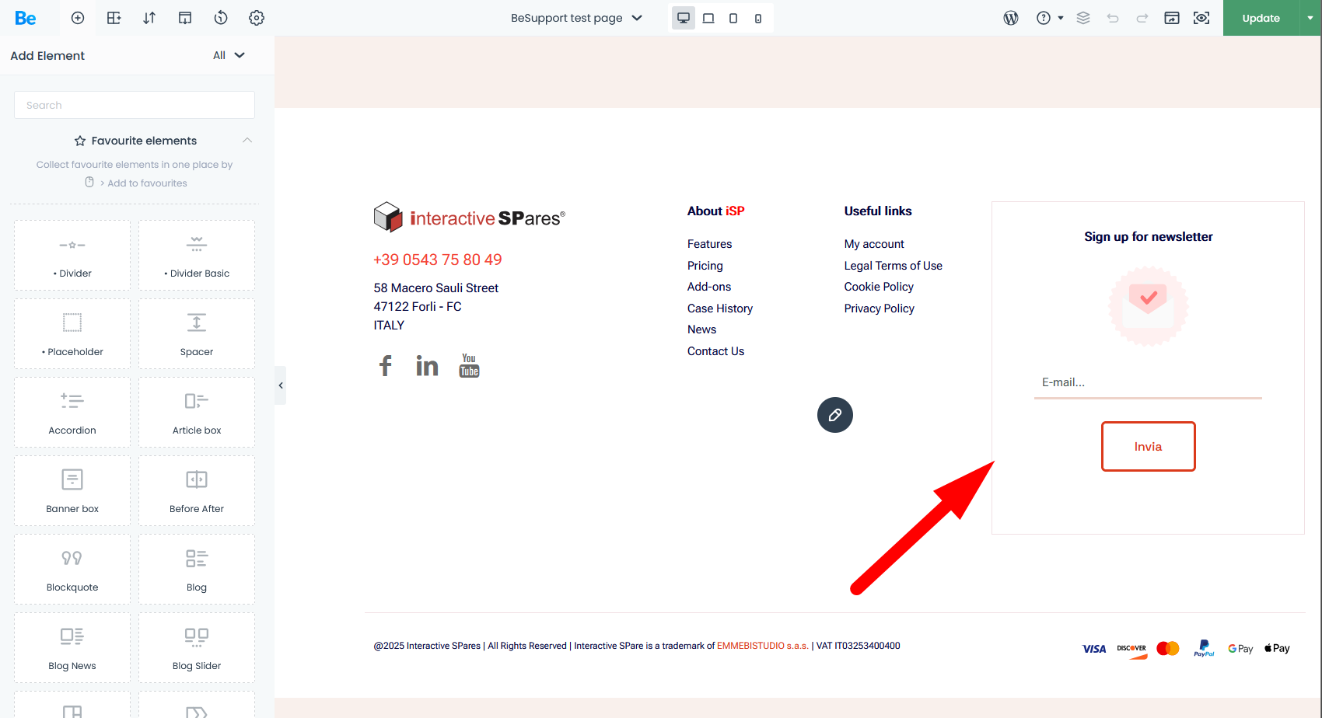Open the revisions history icon
The image size is (1322, 718).
pos(221,18)
